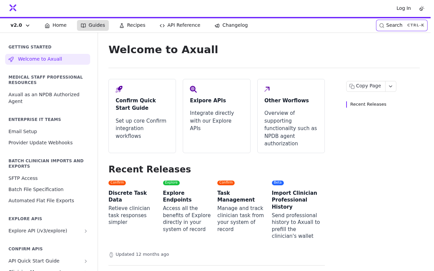Screen dimensions: 434x271
Task: Click the rocket icon on Confirm Quick Start card
Action: point(119,89)
